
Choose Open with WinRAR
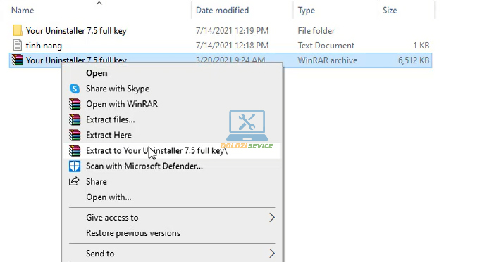point(122,104)
